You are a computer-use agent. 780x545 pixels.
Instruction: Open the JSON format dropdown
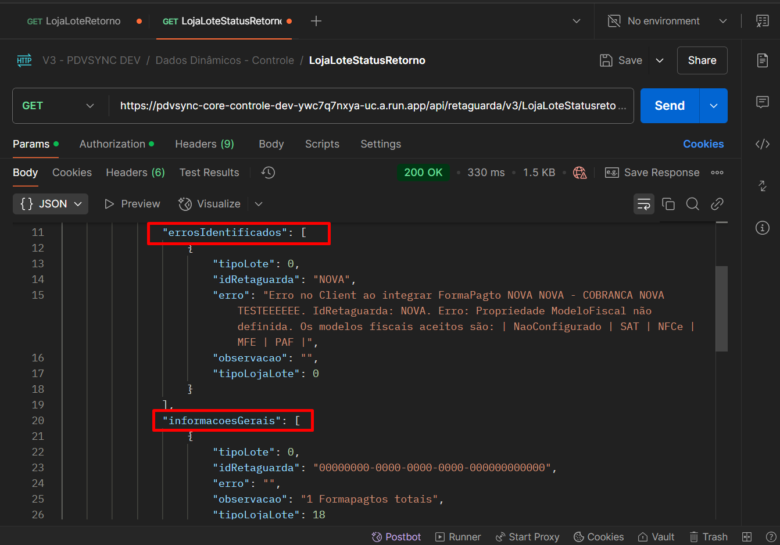point(51,204)
